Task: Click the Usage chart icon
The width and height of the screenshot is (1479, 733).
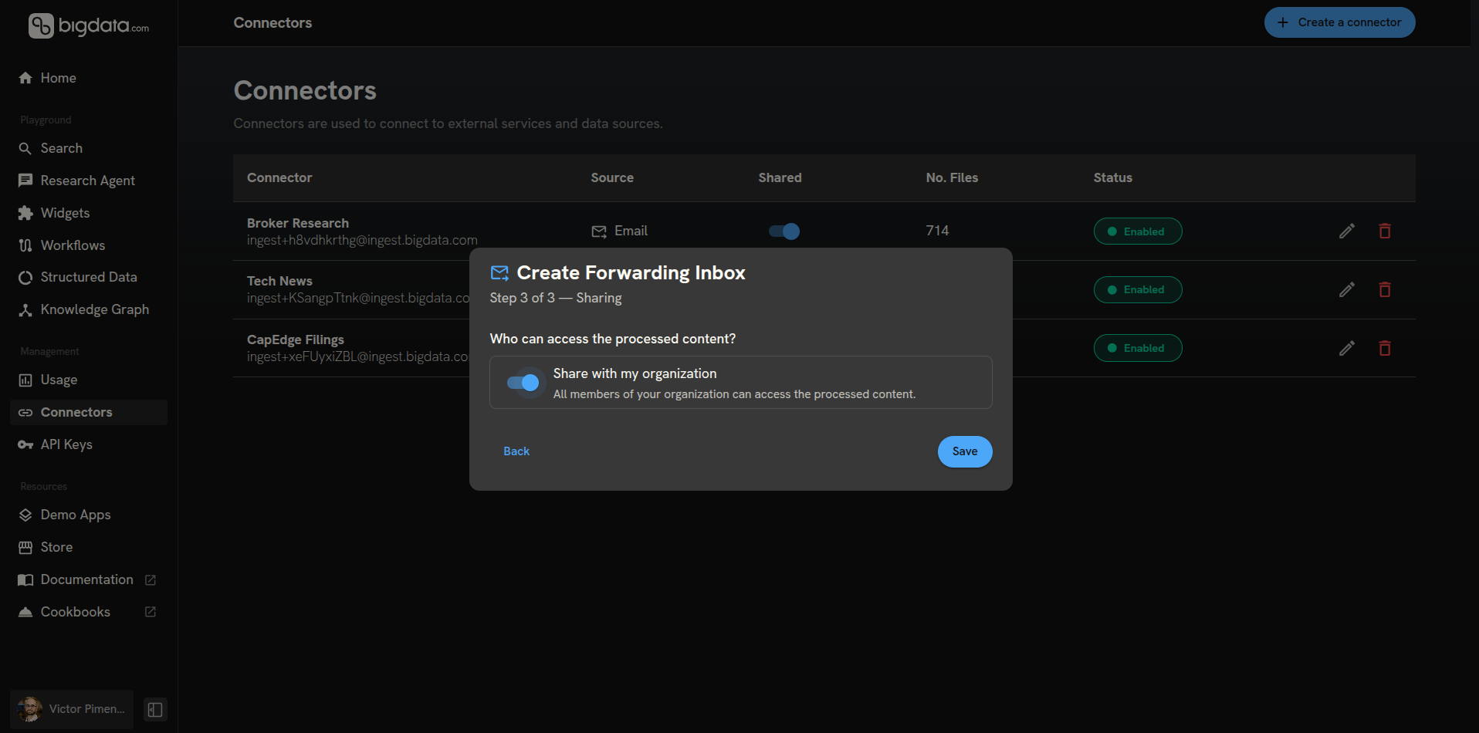Action: 25,380
